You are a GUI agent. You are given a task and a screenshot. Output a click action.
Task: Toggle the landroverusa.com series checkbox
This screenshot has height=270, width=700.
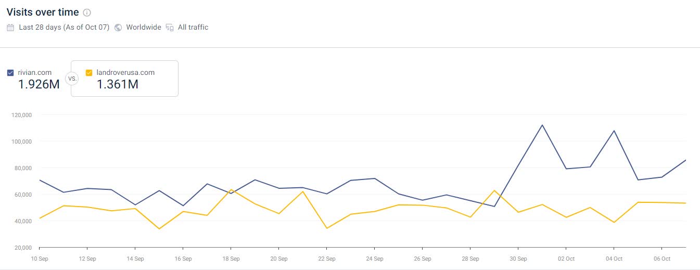pyautogui.click(x=89, y=73)
